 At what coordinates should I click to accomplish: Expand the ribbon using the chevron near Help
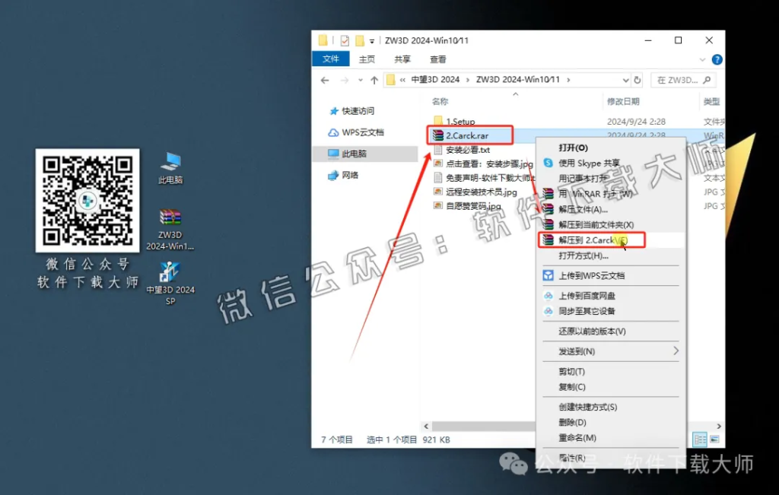701,59
